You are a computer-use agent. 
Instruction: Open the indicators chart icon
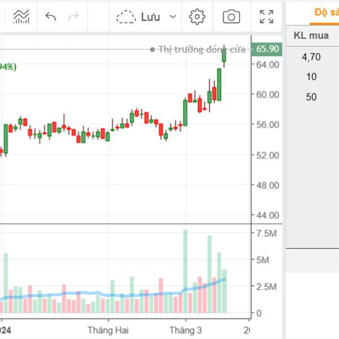pyautogui.click(x=21, y=16)
